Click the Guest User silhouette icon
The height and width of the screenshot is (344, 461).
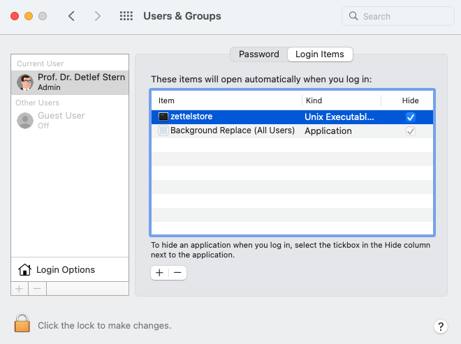[x=26, y=121]
